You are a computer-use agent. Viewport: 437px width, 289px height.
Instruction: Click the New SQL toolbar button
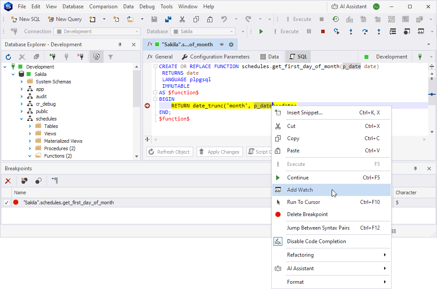25,19
